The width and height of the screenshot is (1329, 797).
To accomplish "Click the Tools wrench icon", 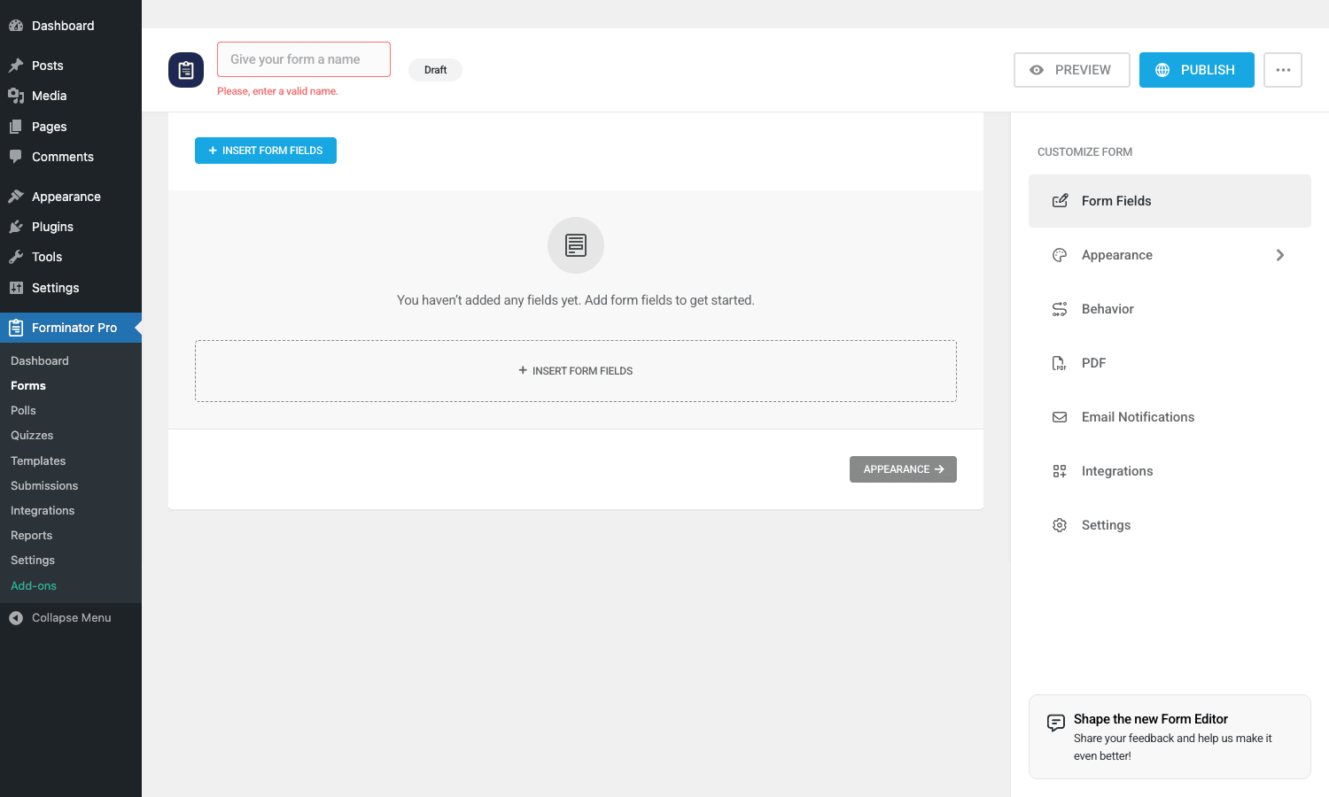I will click(x=16, y=257).
